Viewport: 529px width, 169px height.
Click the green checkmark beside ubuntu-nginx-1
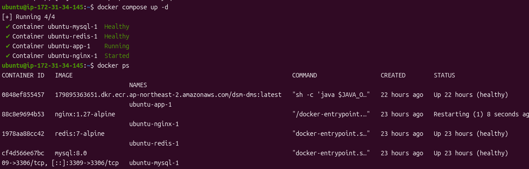[x=8, y=56]
